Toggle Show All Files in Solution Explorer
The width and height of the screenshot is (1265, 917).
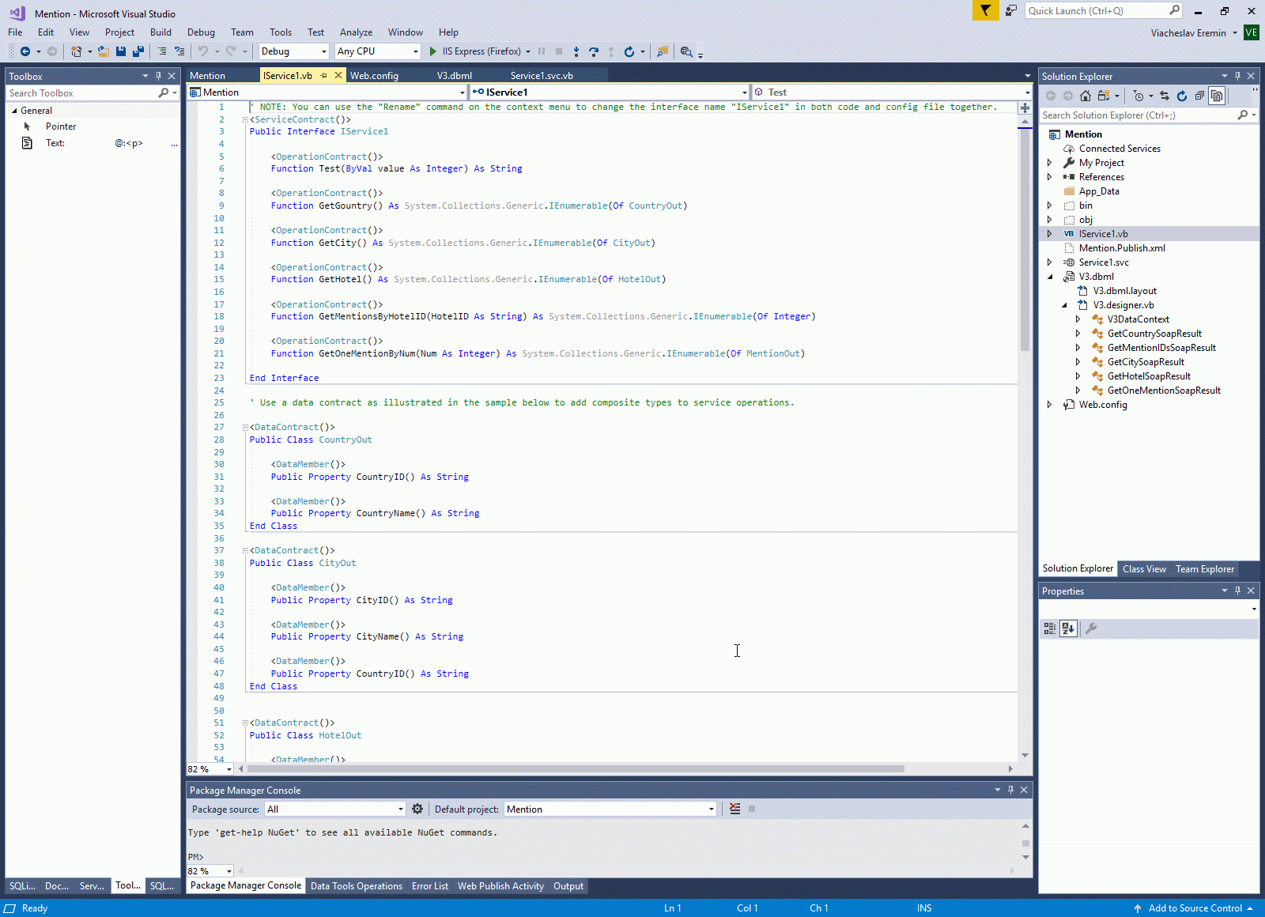tap(1217, 96)
